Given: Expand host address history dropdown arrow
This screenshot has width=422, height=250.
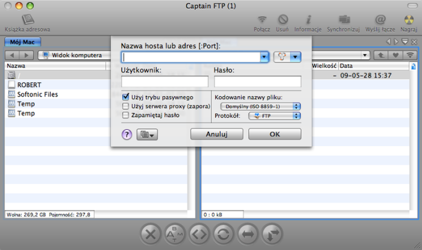Looking at the screenshot, I should click(x=264, y=57).
